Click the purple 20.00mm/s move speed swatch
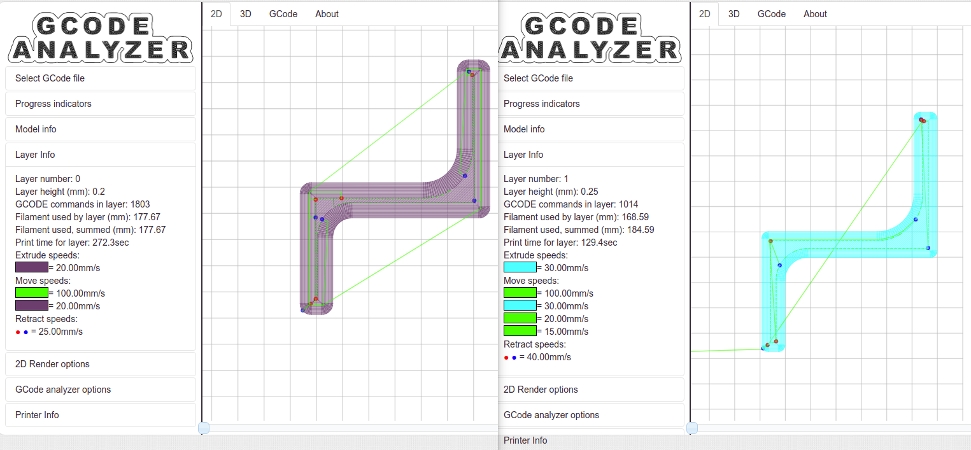Viewport: 971px width, 450px height. [x=32, y=306]
